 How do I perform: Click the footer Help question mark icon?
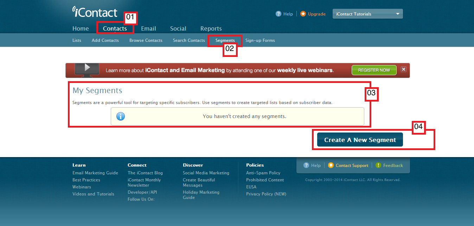pos(306,165)
